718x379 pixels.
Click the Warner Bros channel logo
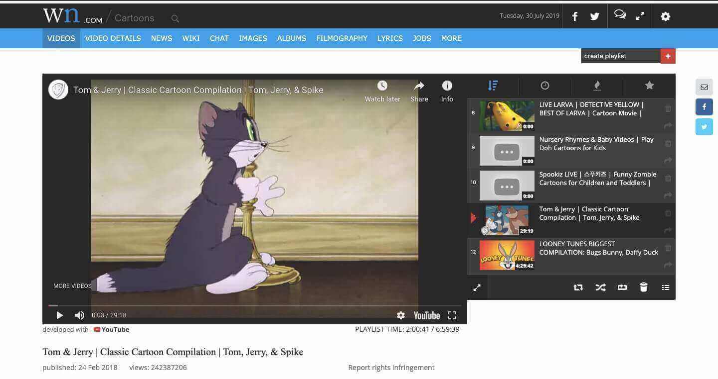(x=58, y=90)
